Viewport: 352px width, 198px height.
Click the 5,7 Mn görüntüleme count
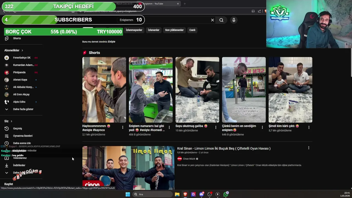click(x=280, y=130)
